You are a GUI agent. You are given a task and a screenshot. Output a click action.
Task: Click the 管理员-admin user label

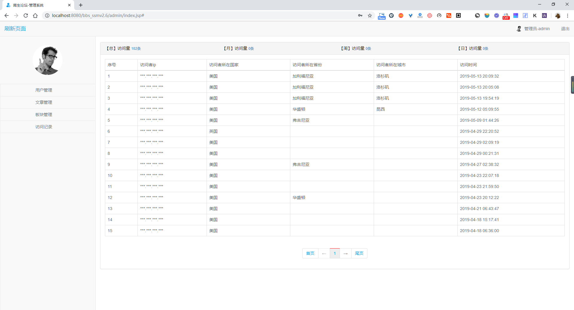point(537,29)
